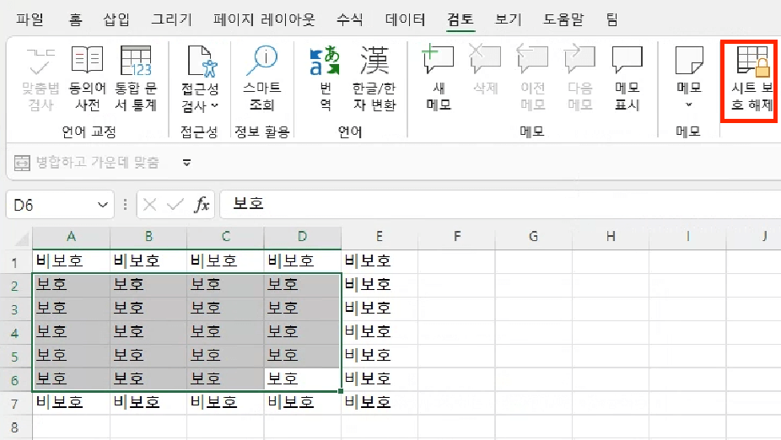Viewport: 781px width, 440px height.
Task: Click cell E7 containing 비보호
Action: point(380,403)
